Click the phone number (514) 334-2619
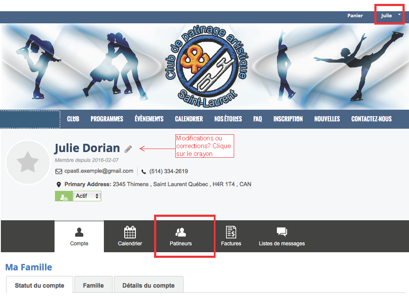 coord(168,171)
